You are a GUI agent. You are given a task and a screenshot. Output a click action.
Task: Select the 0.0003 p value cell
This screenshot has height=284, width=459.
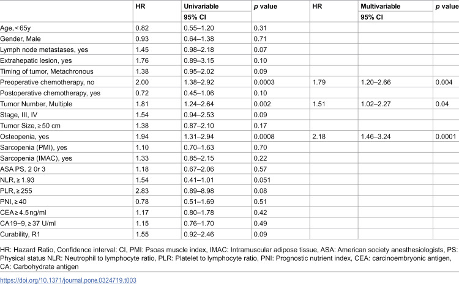tap(264, 82)
